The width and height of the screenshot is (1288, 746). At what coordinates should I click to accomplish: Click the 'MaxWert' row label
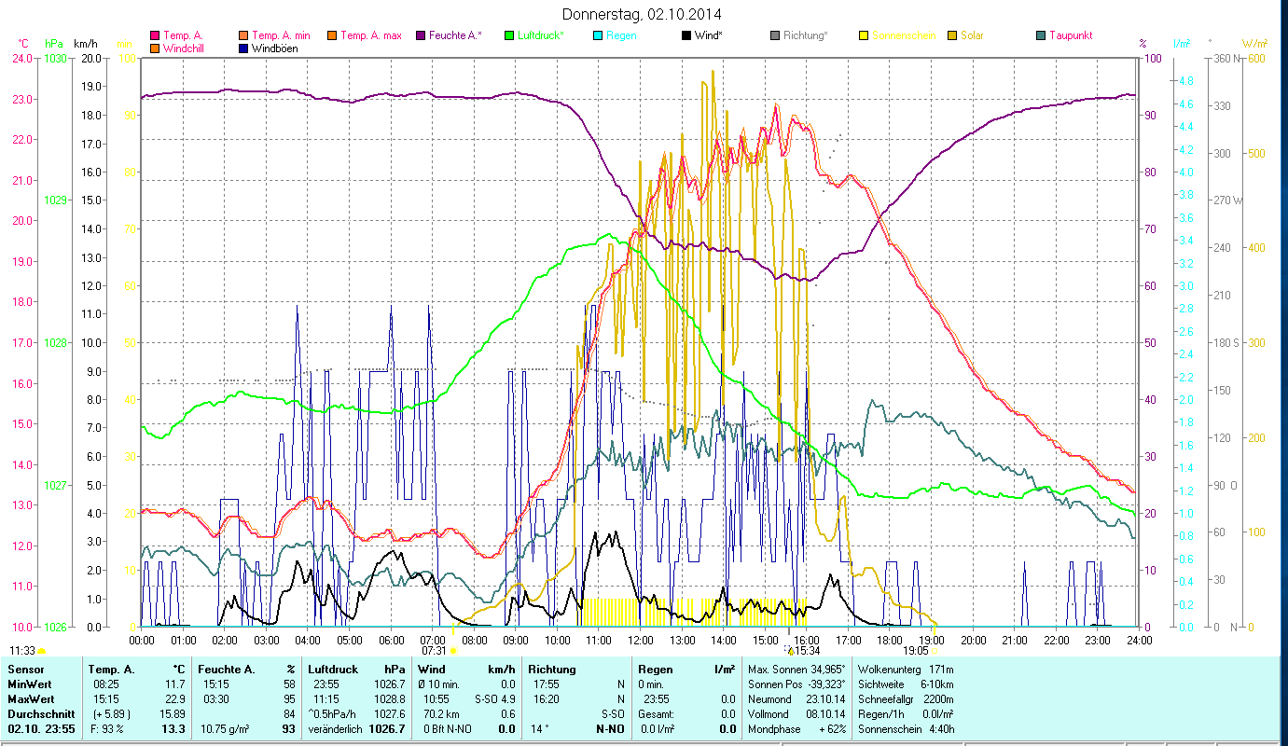click(x=30, y=699)
